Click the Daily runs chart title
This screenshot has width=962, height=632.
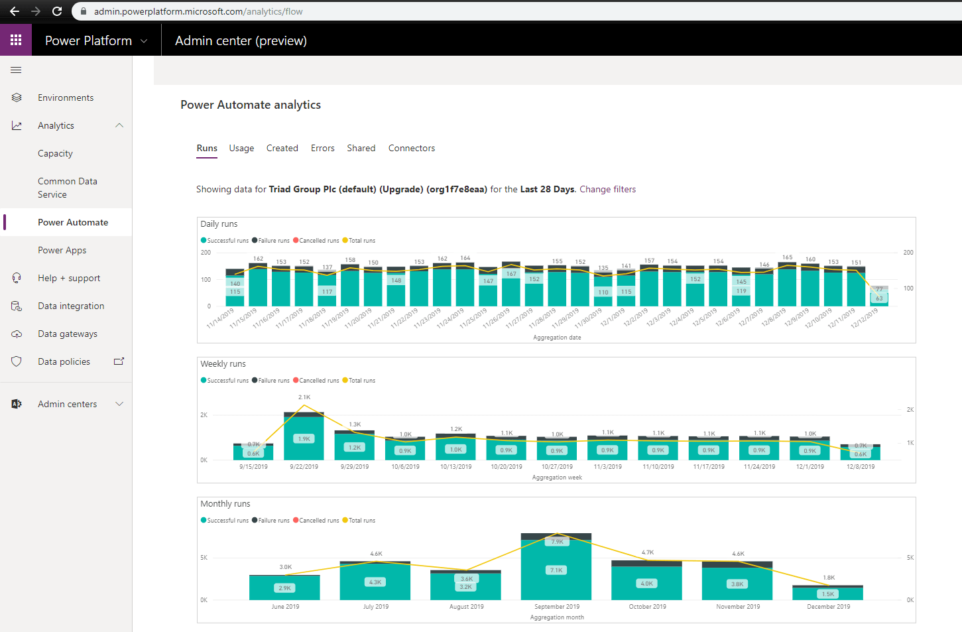[219, 224]
